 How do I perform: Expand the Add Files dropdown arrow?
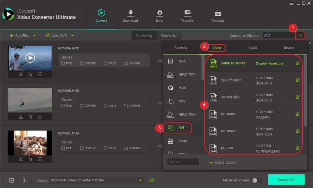coord(35,35)
